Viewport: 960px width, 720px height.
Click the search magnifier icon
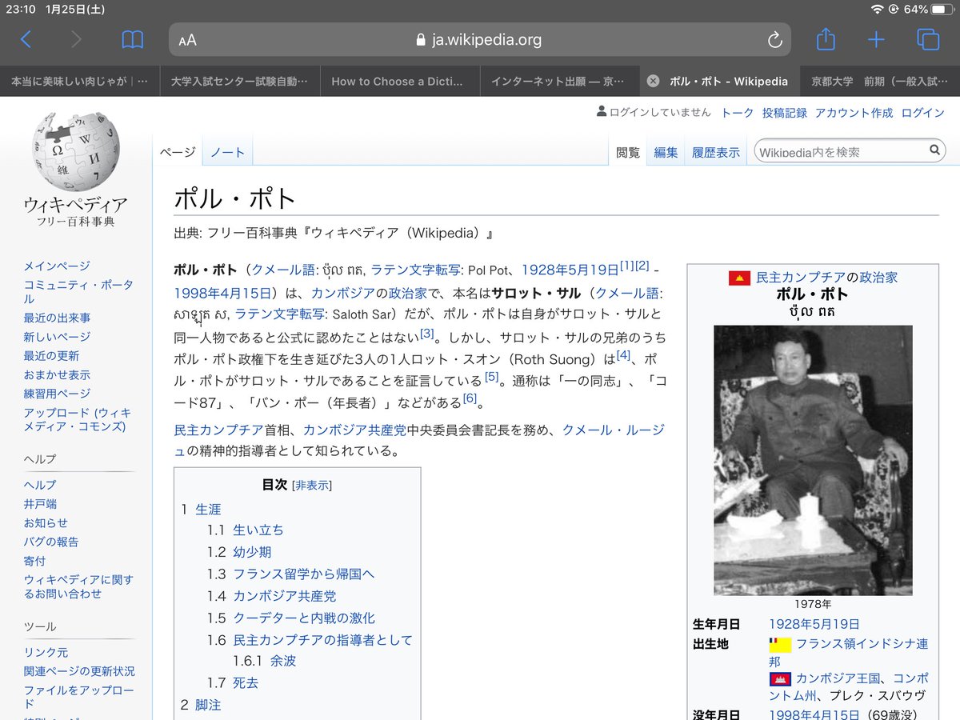934,150
